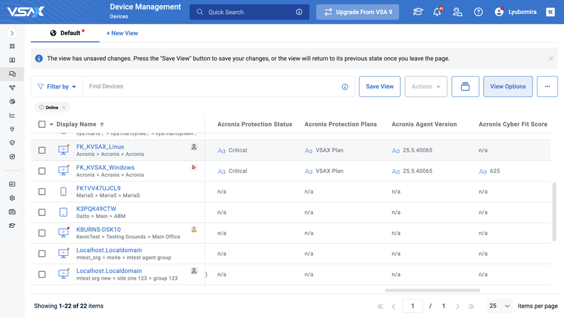Open the contact card icon in sidebar
Screen dimensions: 564x318
(x=12, y=60)
